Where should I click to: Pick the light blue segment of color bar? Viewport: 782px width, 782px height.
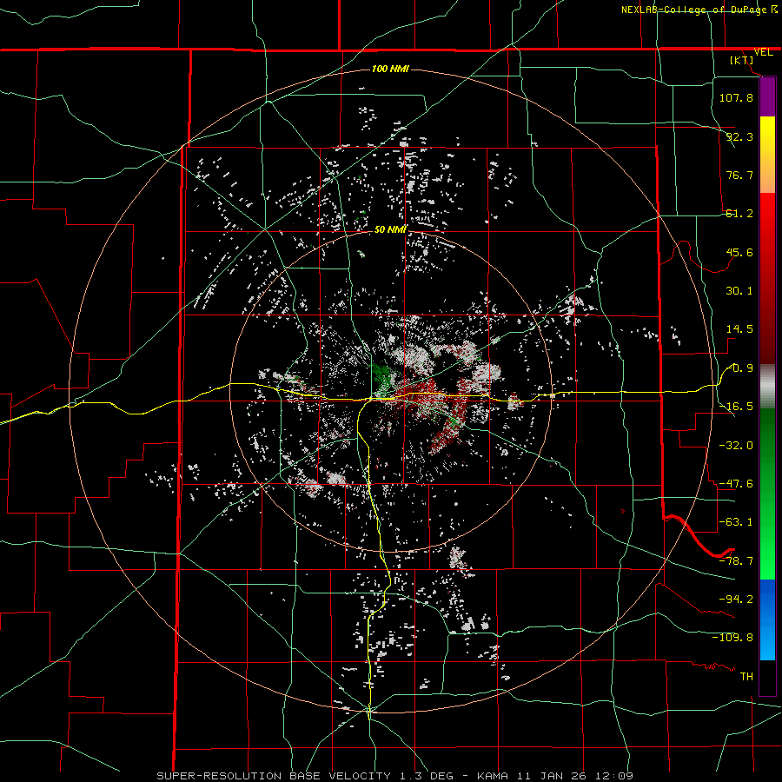click(767, 641)
